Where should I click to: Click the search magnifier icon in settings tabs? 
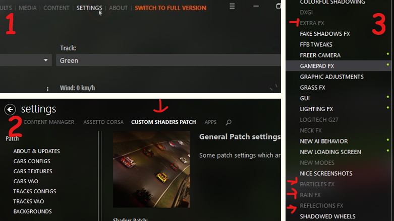(229, 122)
